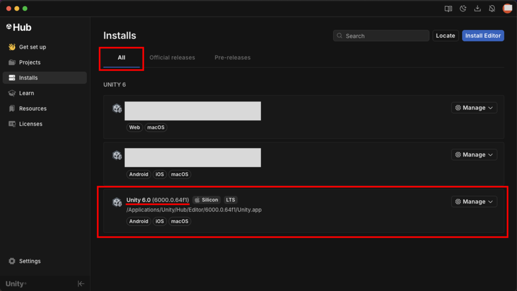Expand Manage menu for the Web macOS install

[474, 108]
